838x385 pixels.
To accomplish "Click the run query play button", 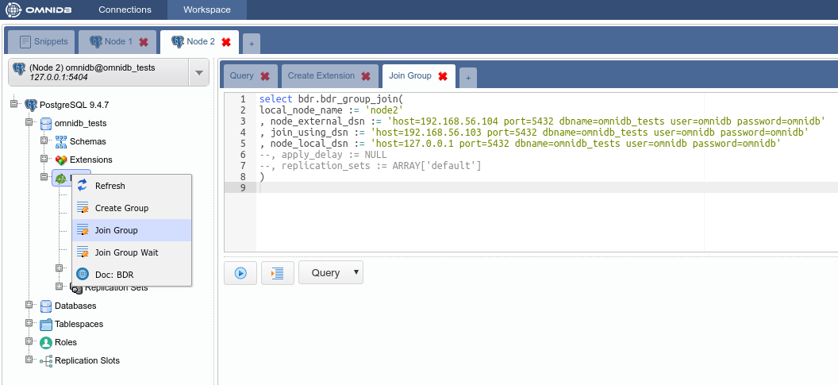I will [240, 273].
